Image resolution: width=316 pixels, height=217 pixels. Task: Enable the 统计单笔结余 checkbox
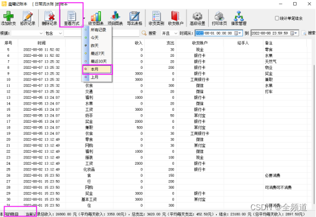click(x=277, y=18)
